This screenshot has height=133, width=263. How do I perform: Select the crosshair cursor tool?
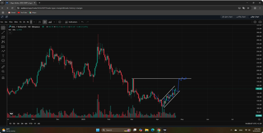pos(3,28)
